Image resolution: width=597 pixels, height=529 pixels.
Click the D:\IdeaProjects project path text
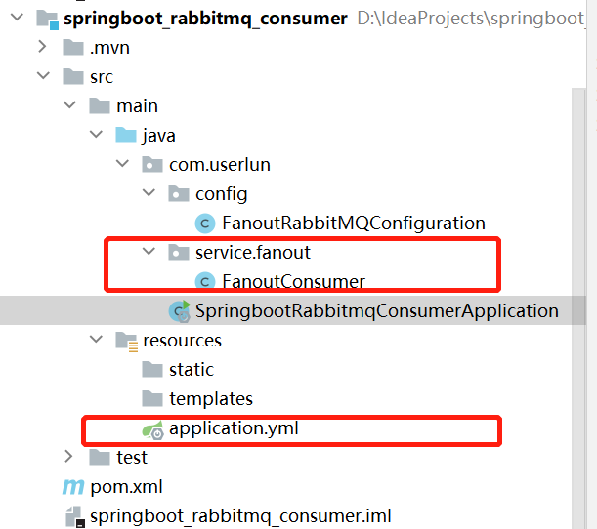(x=471, y=19)
